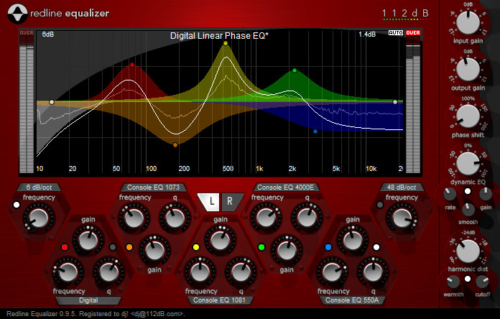This screenshot has width=500, height=319.
Task: Click the Console EQ 4000E frequency knob
Action: click(267, 219)
